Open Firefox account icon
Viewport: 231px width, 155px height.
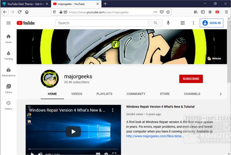[210, 12]
